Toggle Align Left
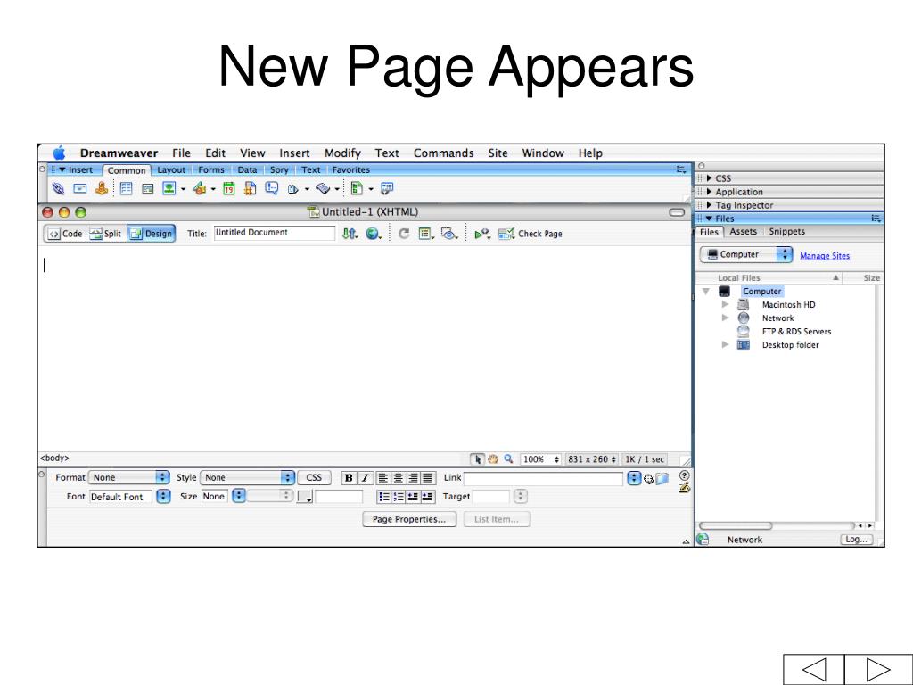 click(382, 478)
